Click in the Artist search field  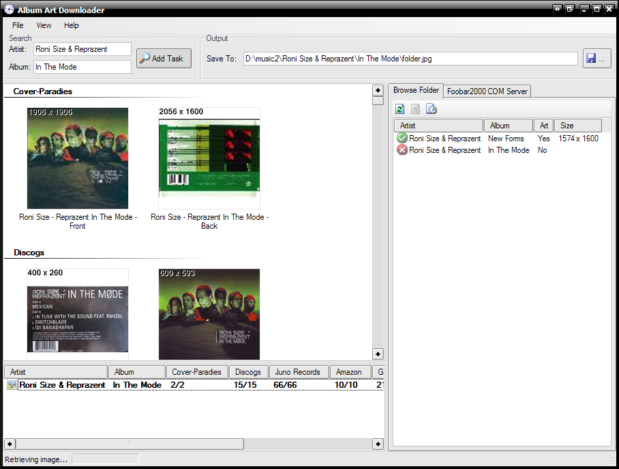pos(82,49)
